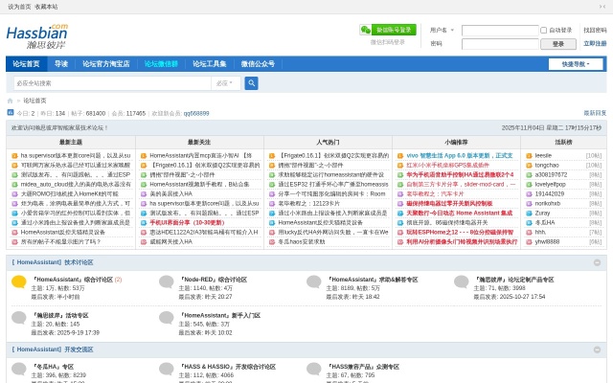Click the 瀚思彼岸活动专区 bubble icon
The image size is (613, 383).
pos(19,317)
